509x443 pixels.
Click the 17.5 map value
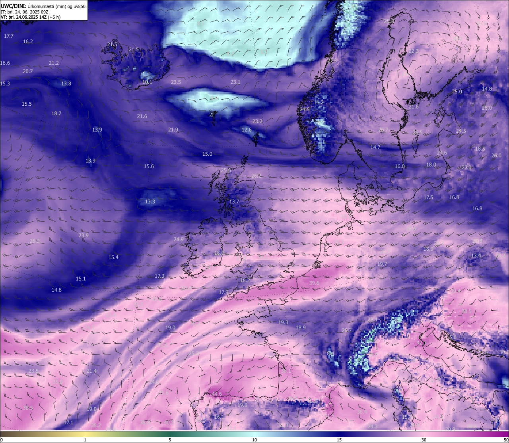pos(428,197)
